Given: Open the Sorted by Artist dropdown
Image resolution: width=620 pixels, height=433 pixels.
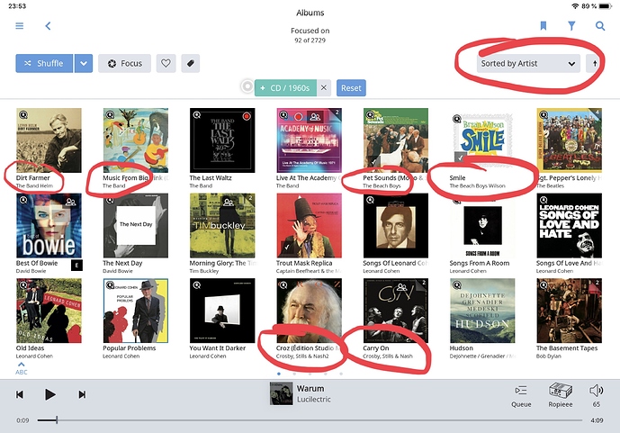Looking at the screenshot, I should click(x=528, y=63).
